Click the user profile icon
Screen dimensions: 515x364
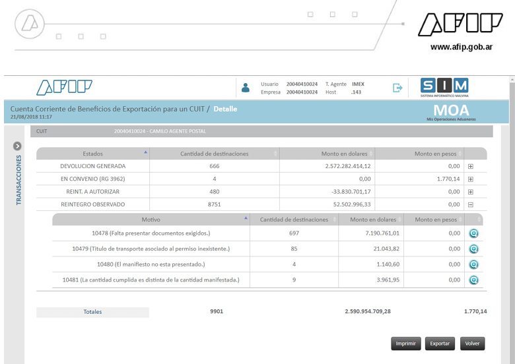[x=246, y=88]
